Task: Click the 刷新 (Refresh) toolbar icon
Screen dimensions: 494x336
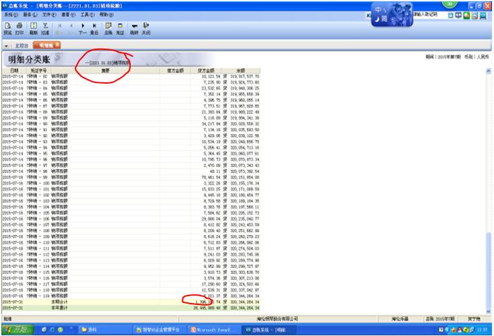Action: coord(33,28)
